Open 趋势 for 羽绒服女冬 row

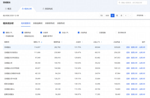click(128, 63)
